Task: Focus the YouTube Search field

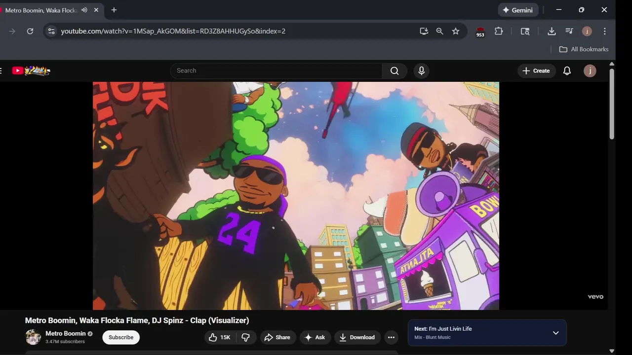Action: pyautogui.click(x=276, y=71)
